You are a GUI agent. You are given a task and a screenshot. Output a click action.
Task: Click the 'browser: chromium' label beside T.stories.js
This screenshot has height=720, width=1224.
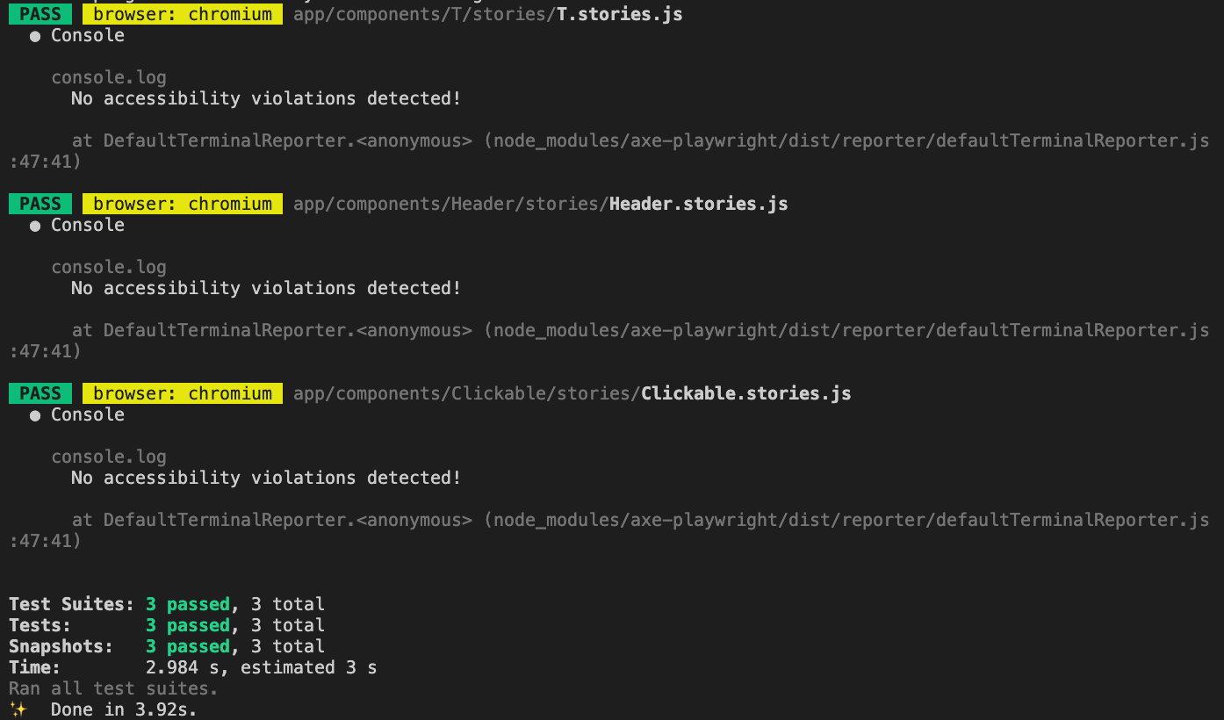(183, 14)
